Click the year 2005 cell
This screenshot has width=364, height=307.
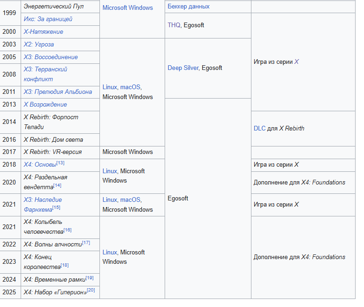(x=10, y=57)
